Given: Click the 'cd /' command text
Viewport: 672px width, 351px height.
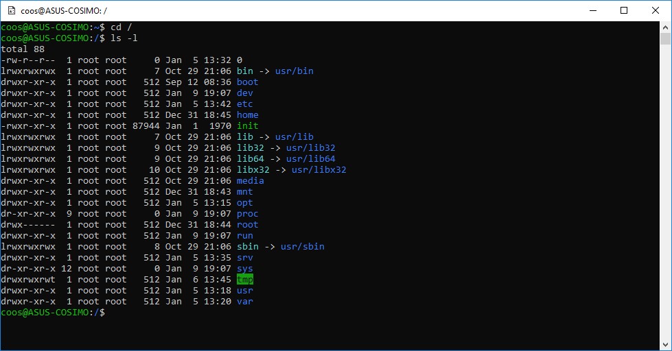Looking at the screenshot, I should [x=121, y=27].
